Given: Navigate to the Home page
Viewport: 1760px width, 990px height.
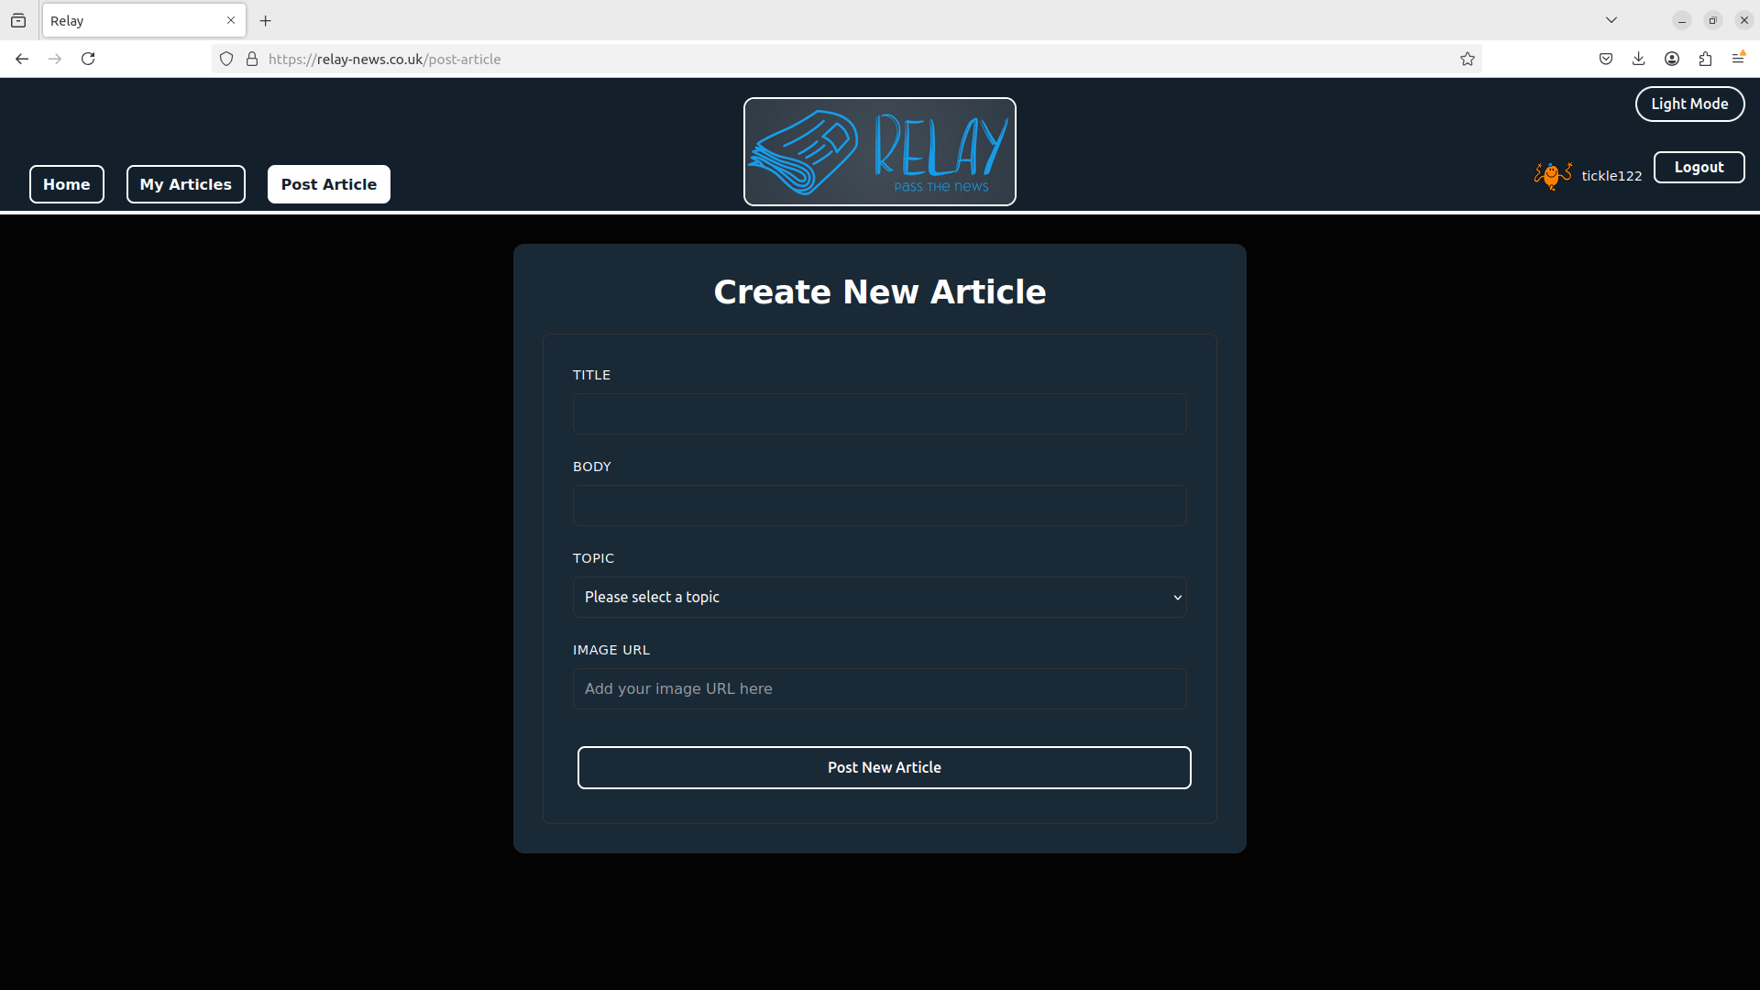Looking at the screenshot, I should [x=67, y=183].
